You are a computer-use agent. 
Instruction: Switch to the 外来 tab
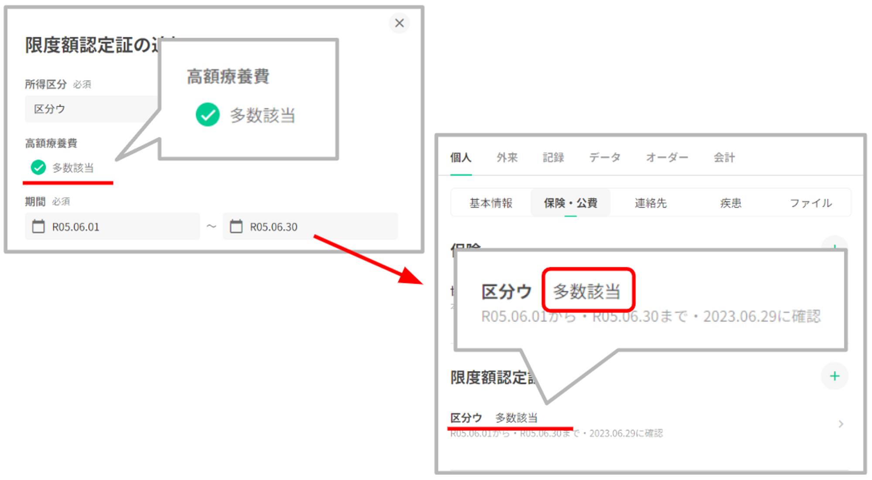[x=507, y=158]
